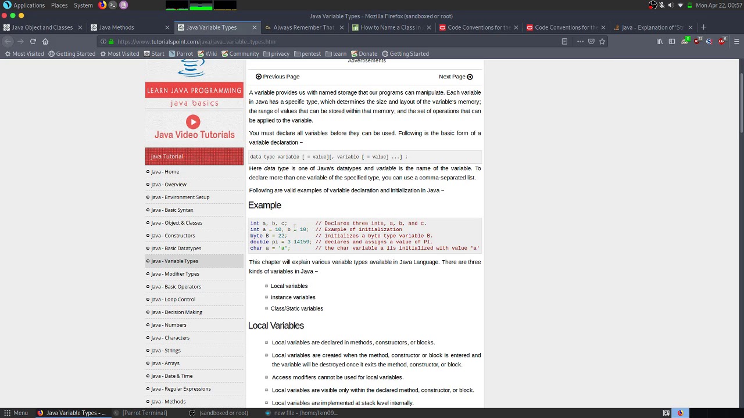Play Java Video Tutorials button

point(193,122)
